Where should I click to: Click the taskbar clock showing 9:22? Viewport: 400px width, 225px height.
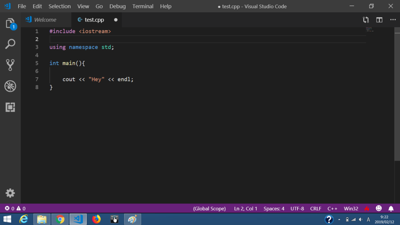tap(384, 220)
